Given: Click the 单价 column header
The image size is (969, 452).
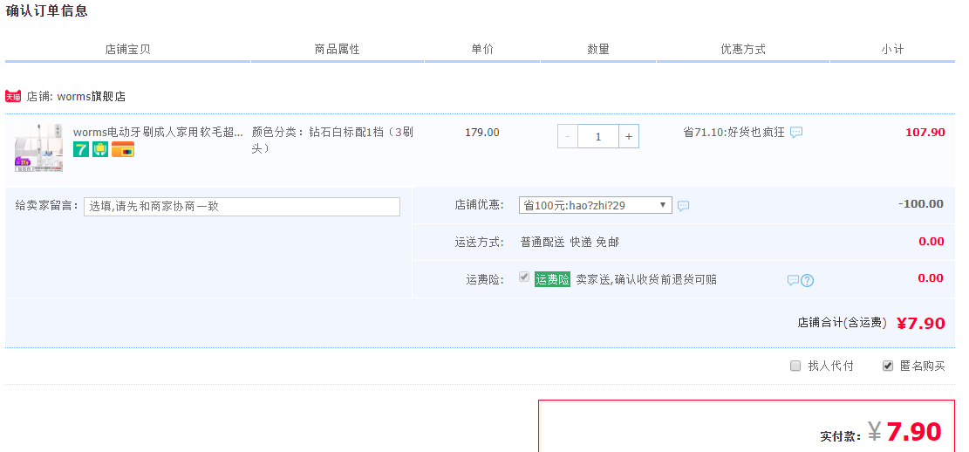Looking at the screenshot, I should point(482,50).
